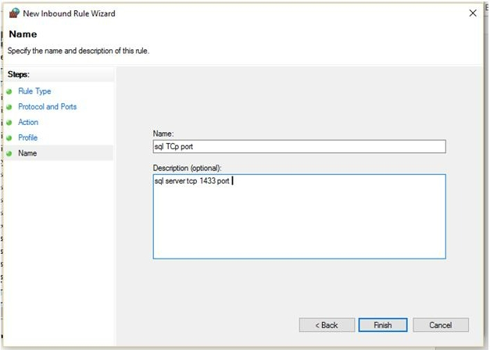Close the wizard window with the X
This screenshot has height=350, width=490.
click(472, 13)
